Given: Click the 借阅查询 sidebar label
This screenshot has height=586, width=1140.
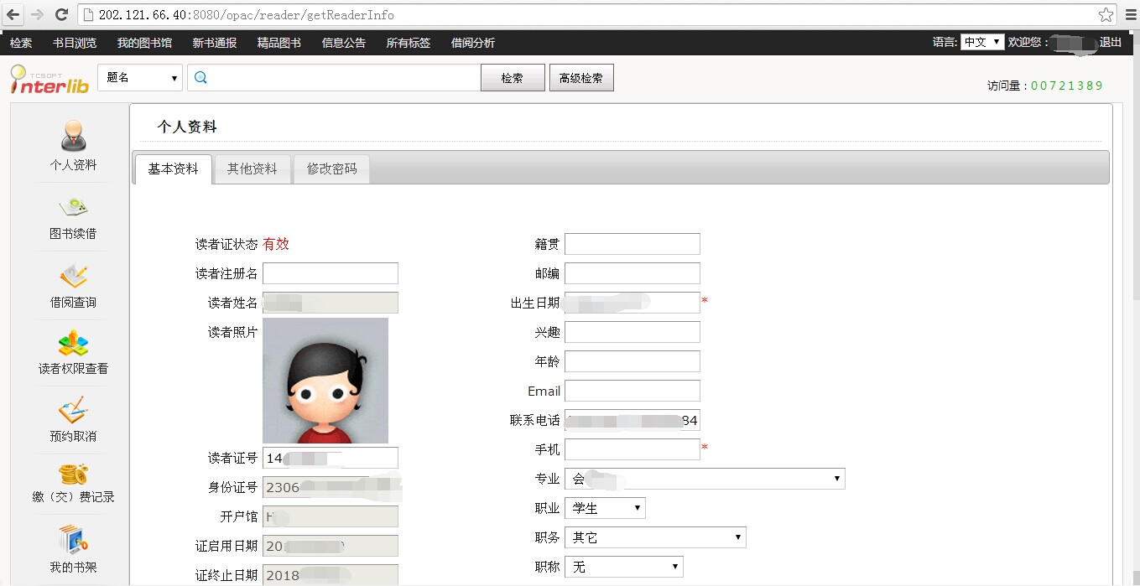Looking at the screenshot, I should click(x=73, y=303).
